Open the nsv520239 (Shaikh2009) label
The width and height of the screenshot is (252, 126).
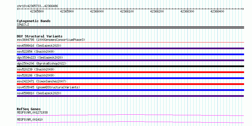[36, 69]
